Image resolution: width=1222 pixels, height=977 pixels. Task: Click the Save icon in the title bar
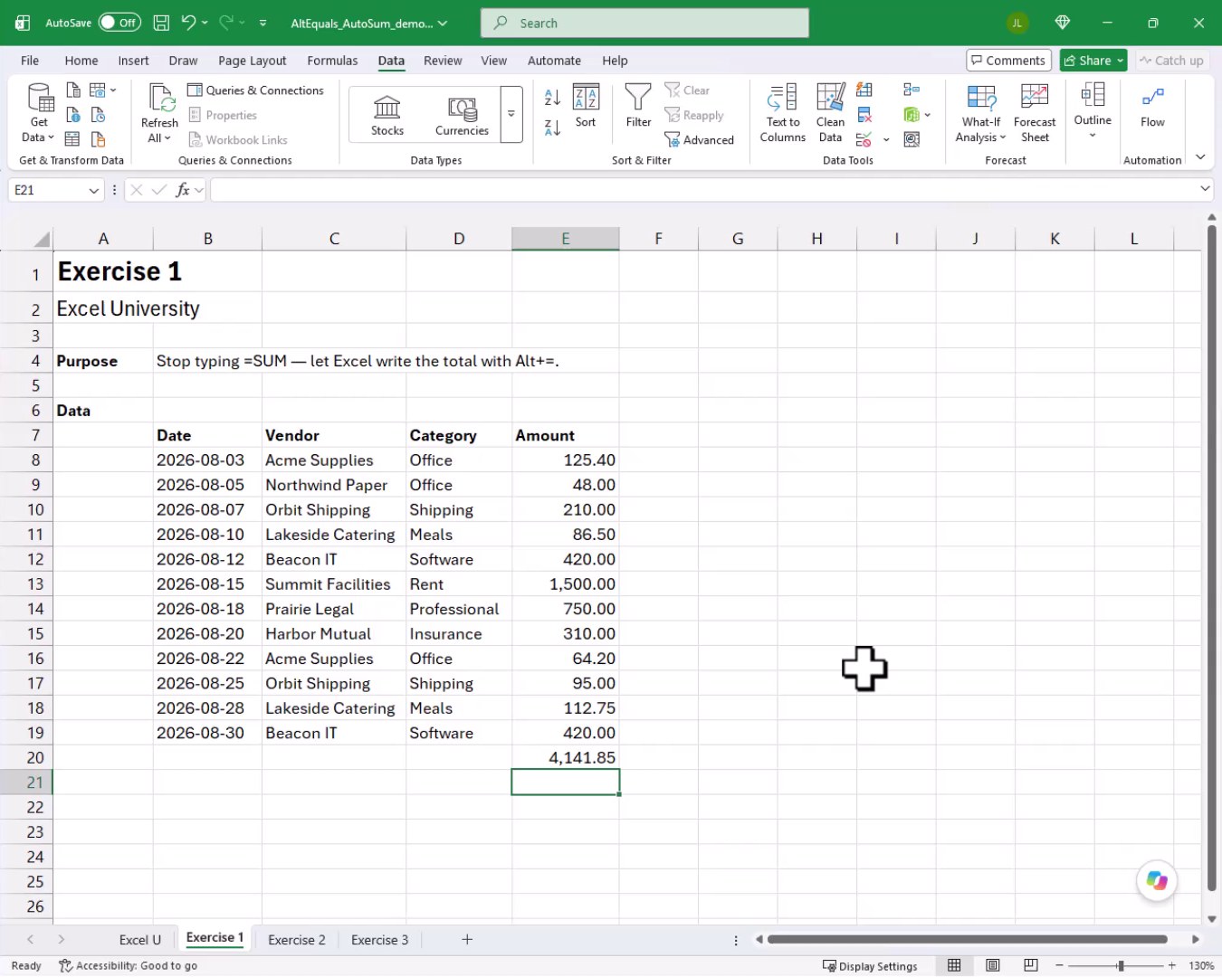pyautogui.click(x=161, y=23)
